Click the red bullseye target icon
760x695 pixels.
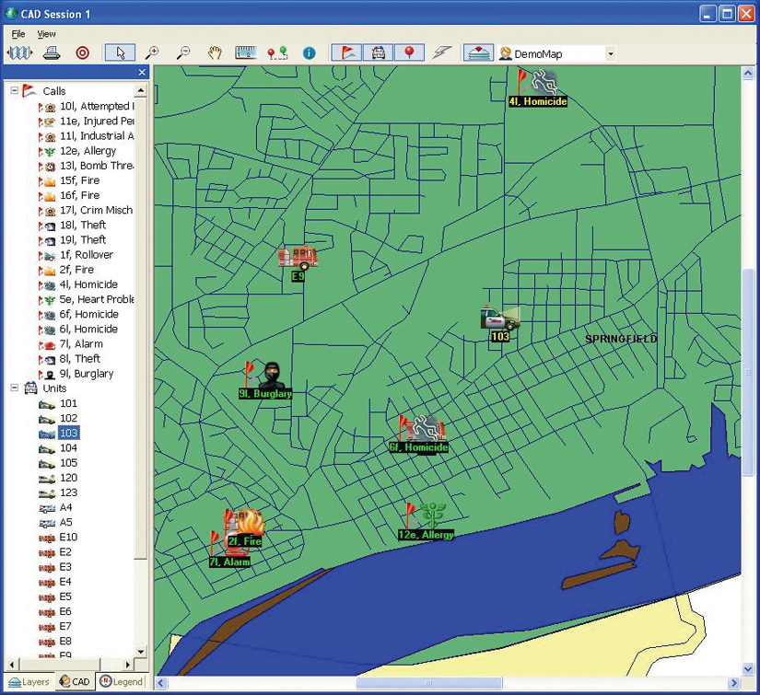coord(82,53)
